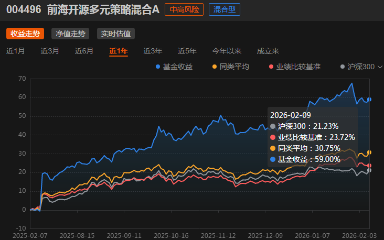Click the x-axis date 2025-09-11

point(124,236)
